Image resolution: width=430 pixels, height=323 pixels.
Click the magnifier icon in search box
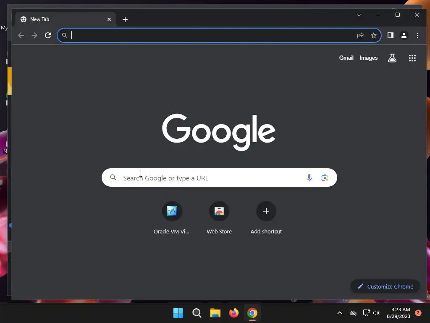click(113, 177)
